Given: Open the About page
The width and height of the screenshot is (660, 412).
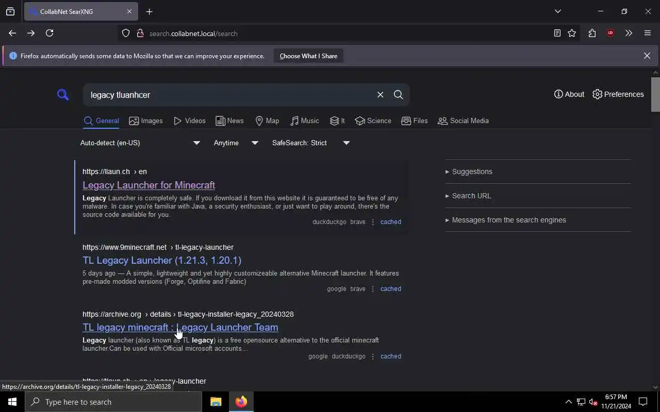Looking at the screenshot, I should tap(569, 94).
